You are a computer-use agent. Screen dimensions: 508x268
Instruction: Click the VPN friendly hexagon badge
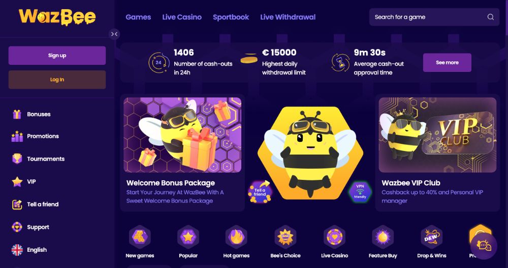(360, 192)
